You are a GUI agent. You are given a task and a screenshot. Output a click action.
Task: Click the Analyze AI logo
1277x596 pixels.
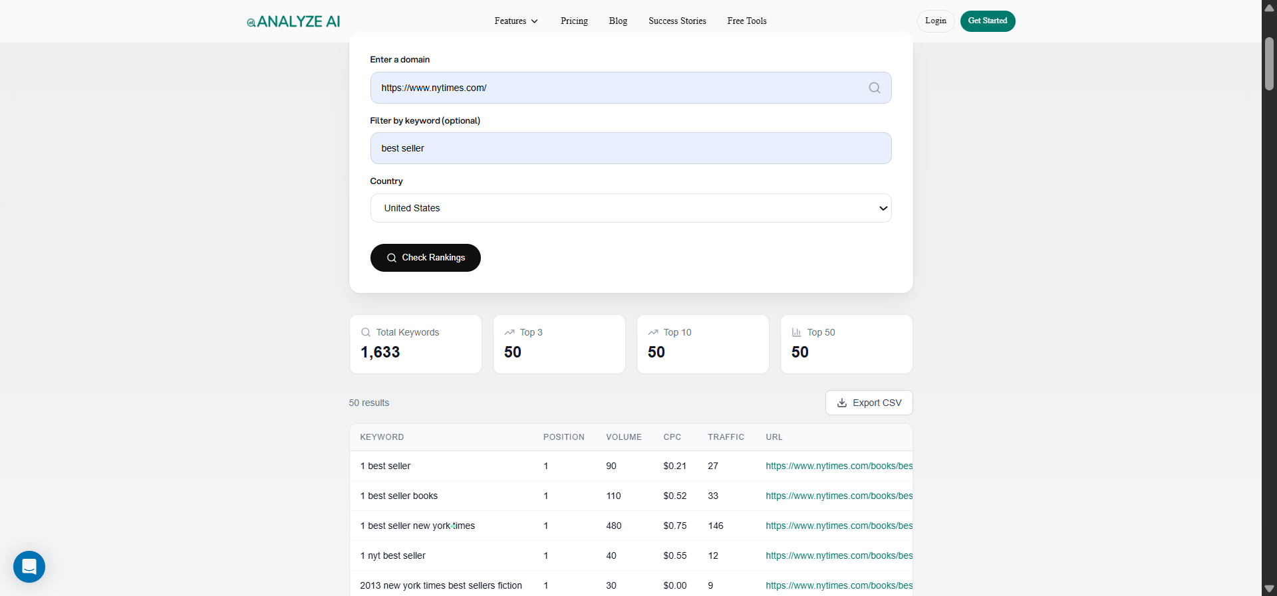293,21
